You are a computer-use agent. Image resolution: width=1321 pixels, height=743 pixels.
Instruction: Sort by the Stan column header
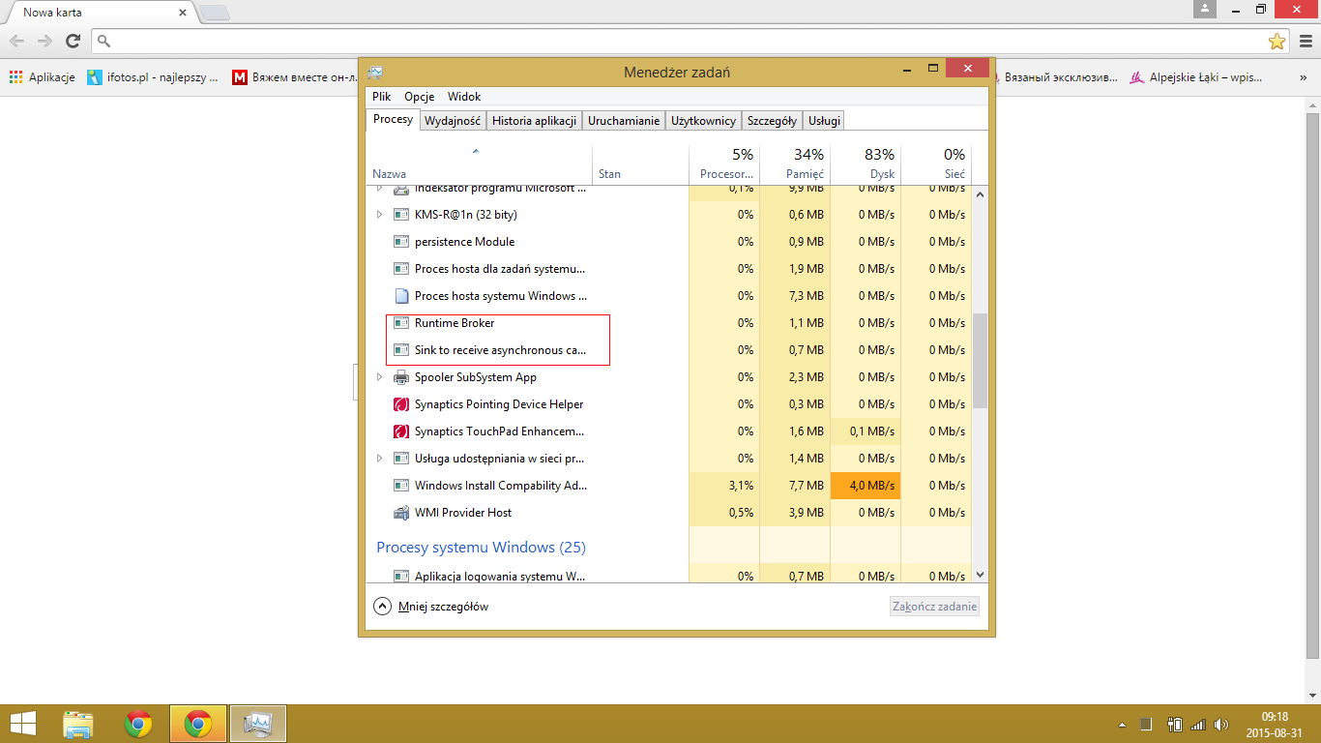pyautogui.click(x=640, y=164)
